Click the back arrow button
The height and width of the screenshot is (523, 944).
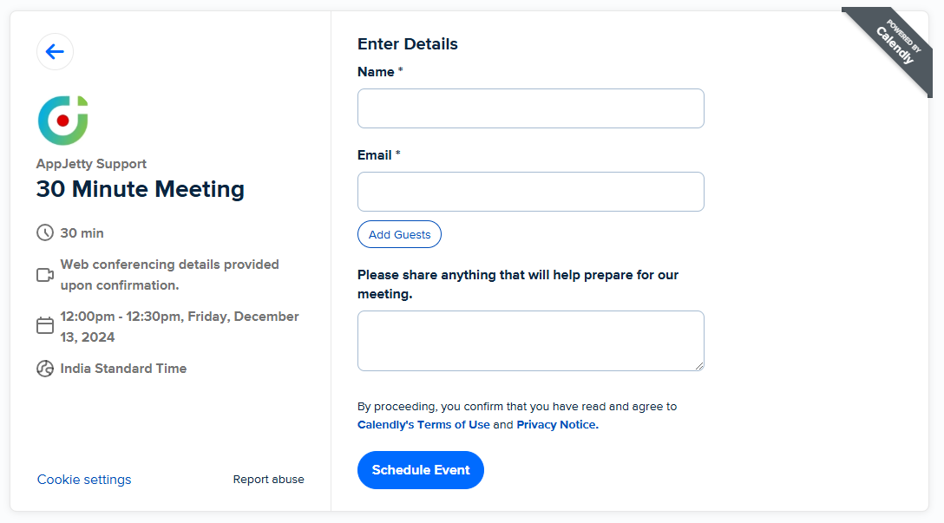pyautogui.click(x=55, y=52)
